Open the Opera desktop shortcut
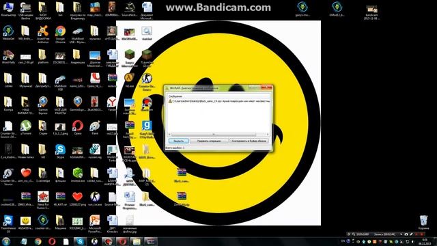 77,128
